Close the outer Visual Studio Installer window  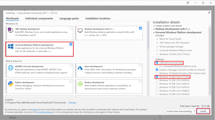pos(211,3)
